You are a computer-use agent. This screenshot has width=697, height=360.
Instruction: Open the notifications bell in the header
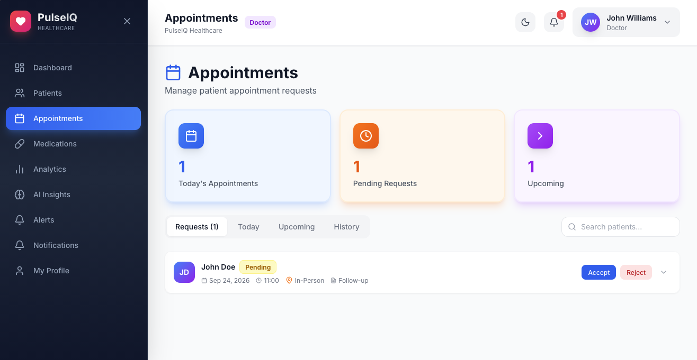coord(554,22)
